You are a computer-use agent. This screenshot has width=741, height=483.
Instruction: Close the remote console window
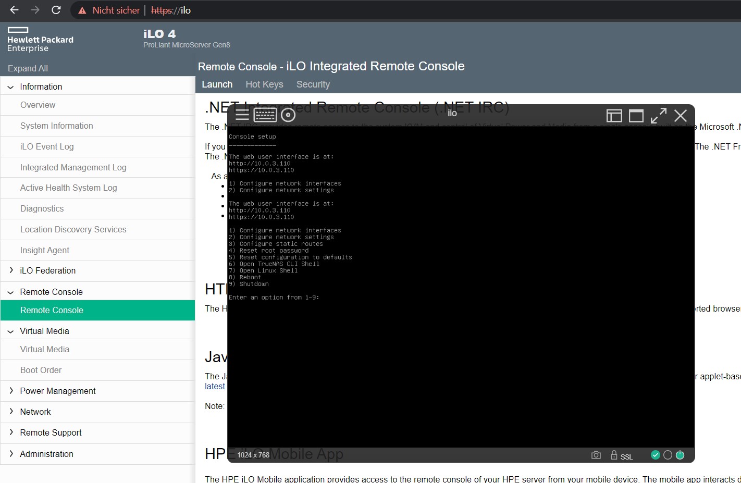(681, 115)
